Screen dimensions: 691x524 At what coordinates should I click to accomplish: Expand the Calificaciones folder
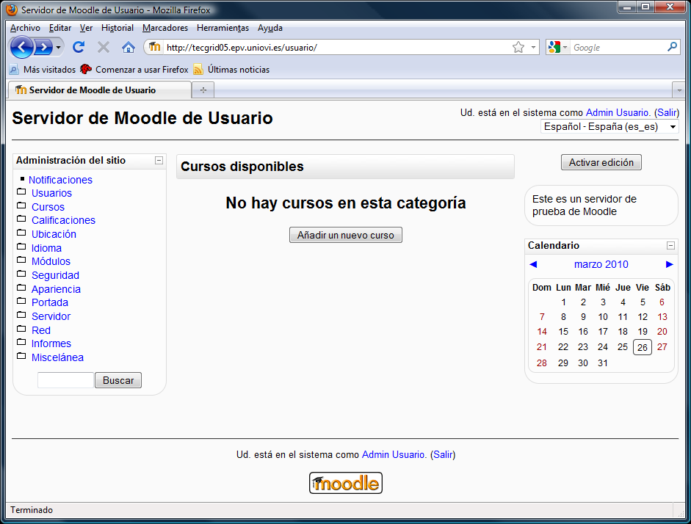coord(63,220)
